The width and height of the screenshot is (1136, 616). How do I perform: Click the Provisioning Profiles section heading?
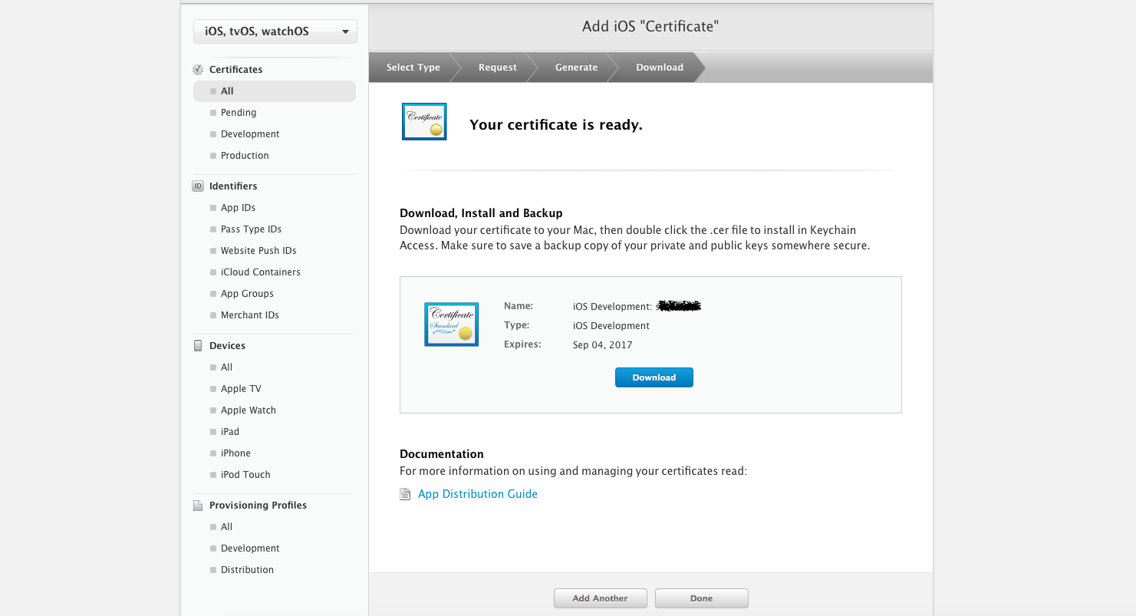pyautogui.click(x=258, y=506)
